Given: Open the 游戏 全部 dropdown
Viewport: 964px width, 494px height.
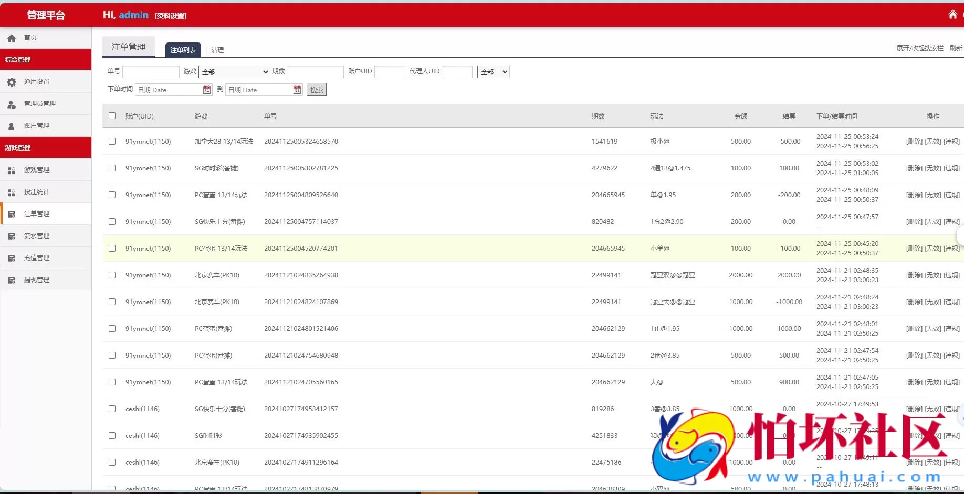Looking at the screenshot, I should [x=234, y=71].
